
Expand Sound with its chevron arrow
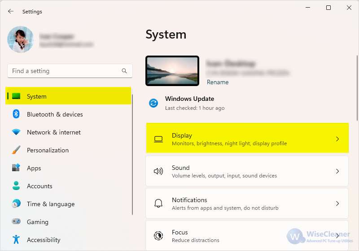point(337,171)
